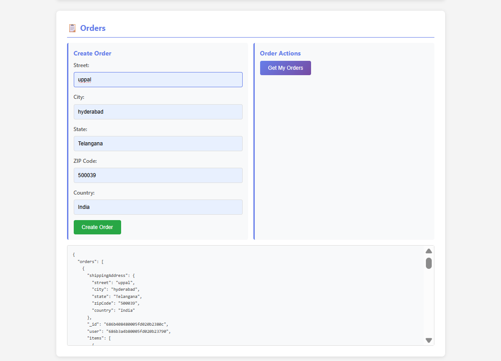Click the City field containing hyderabad
This screenshot has height=361, width=501.
coord(158,112)
